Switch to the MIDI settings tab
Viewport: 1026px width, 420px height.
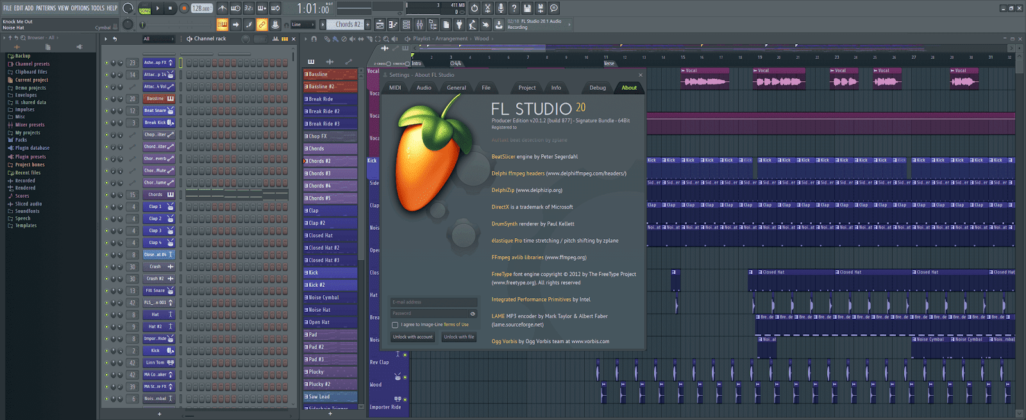(395, 88)
